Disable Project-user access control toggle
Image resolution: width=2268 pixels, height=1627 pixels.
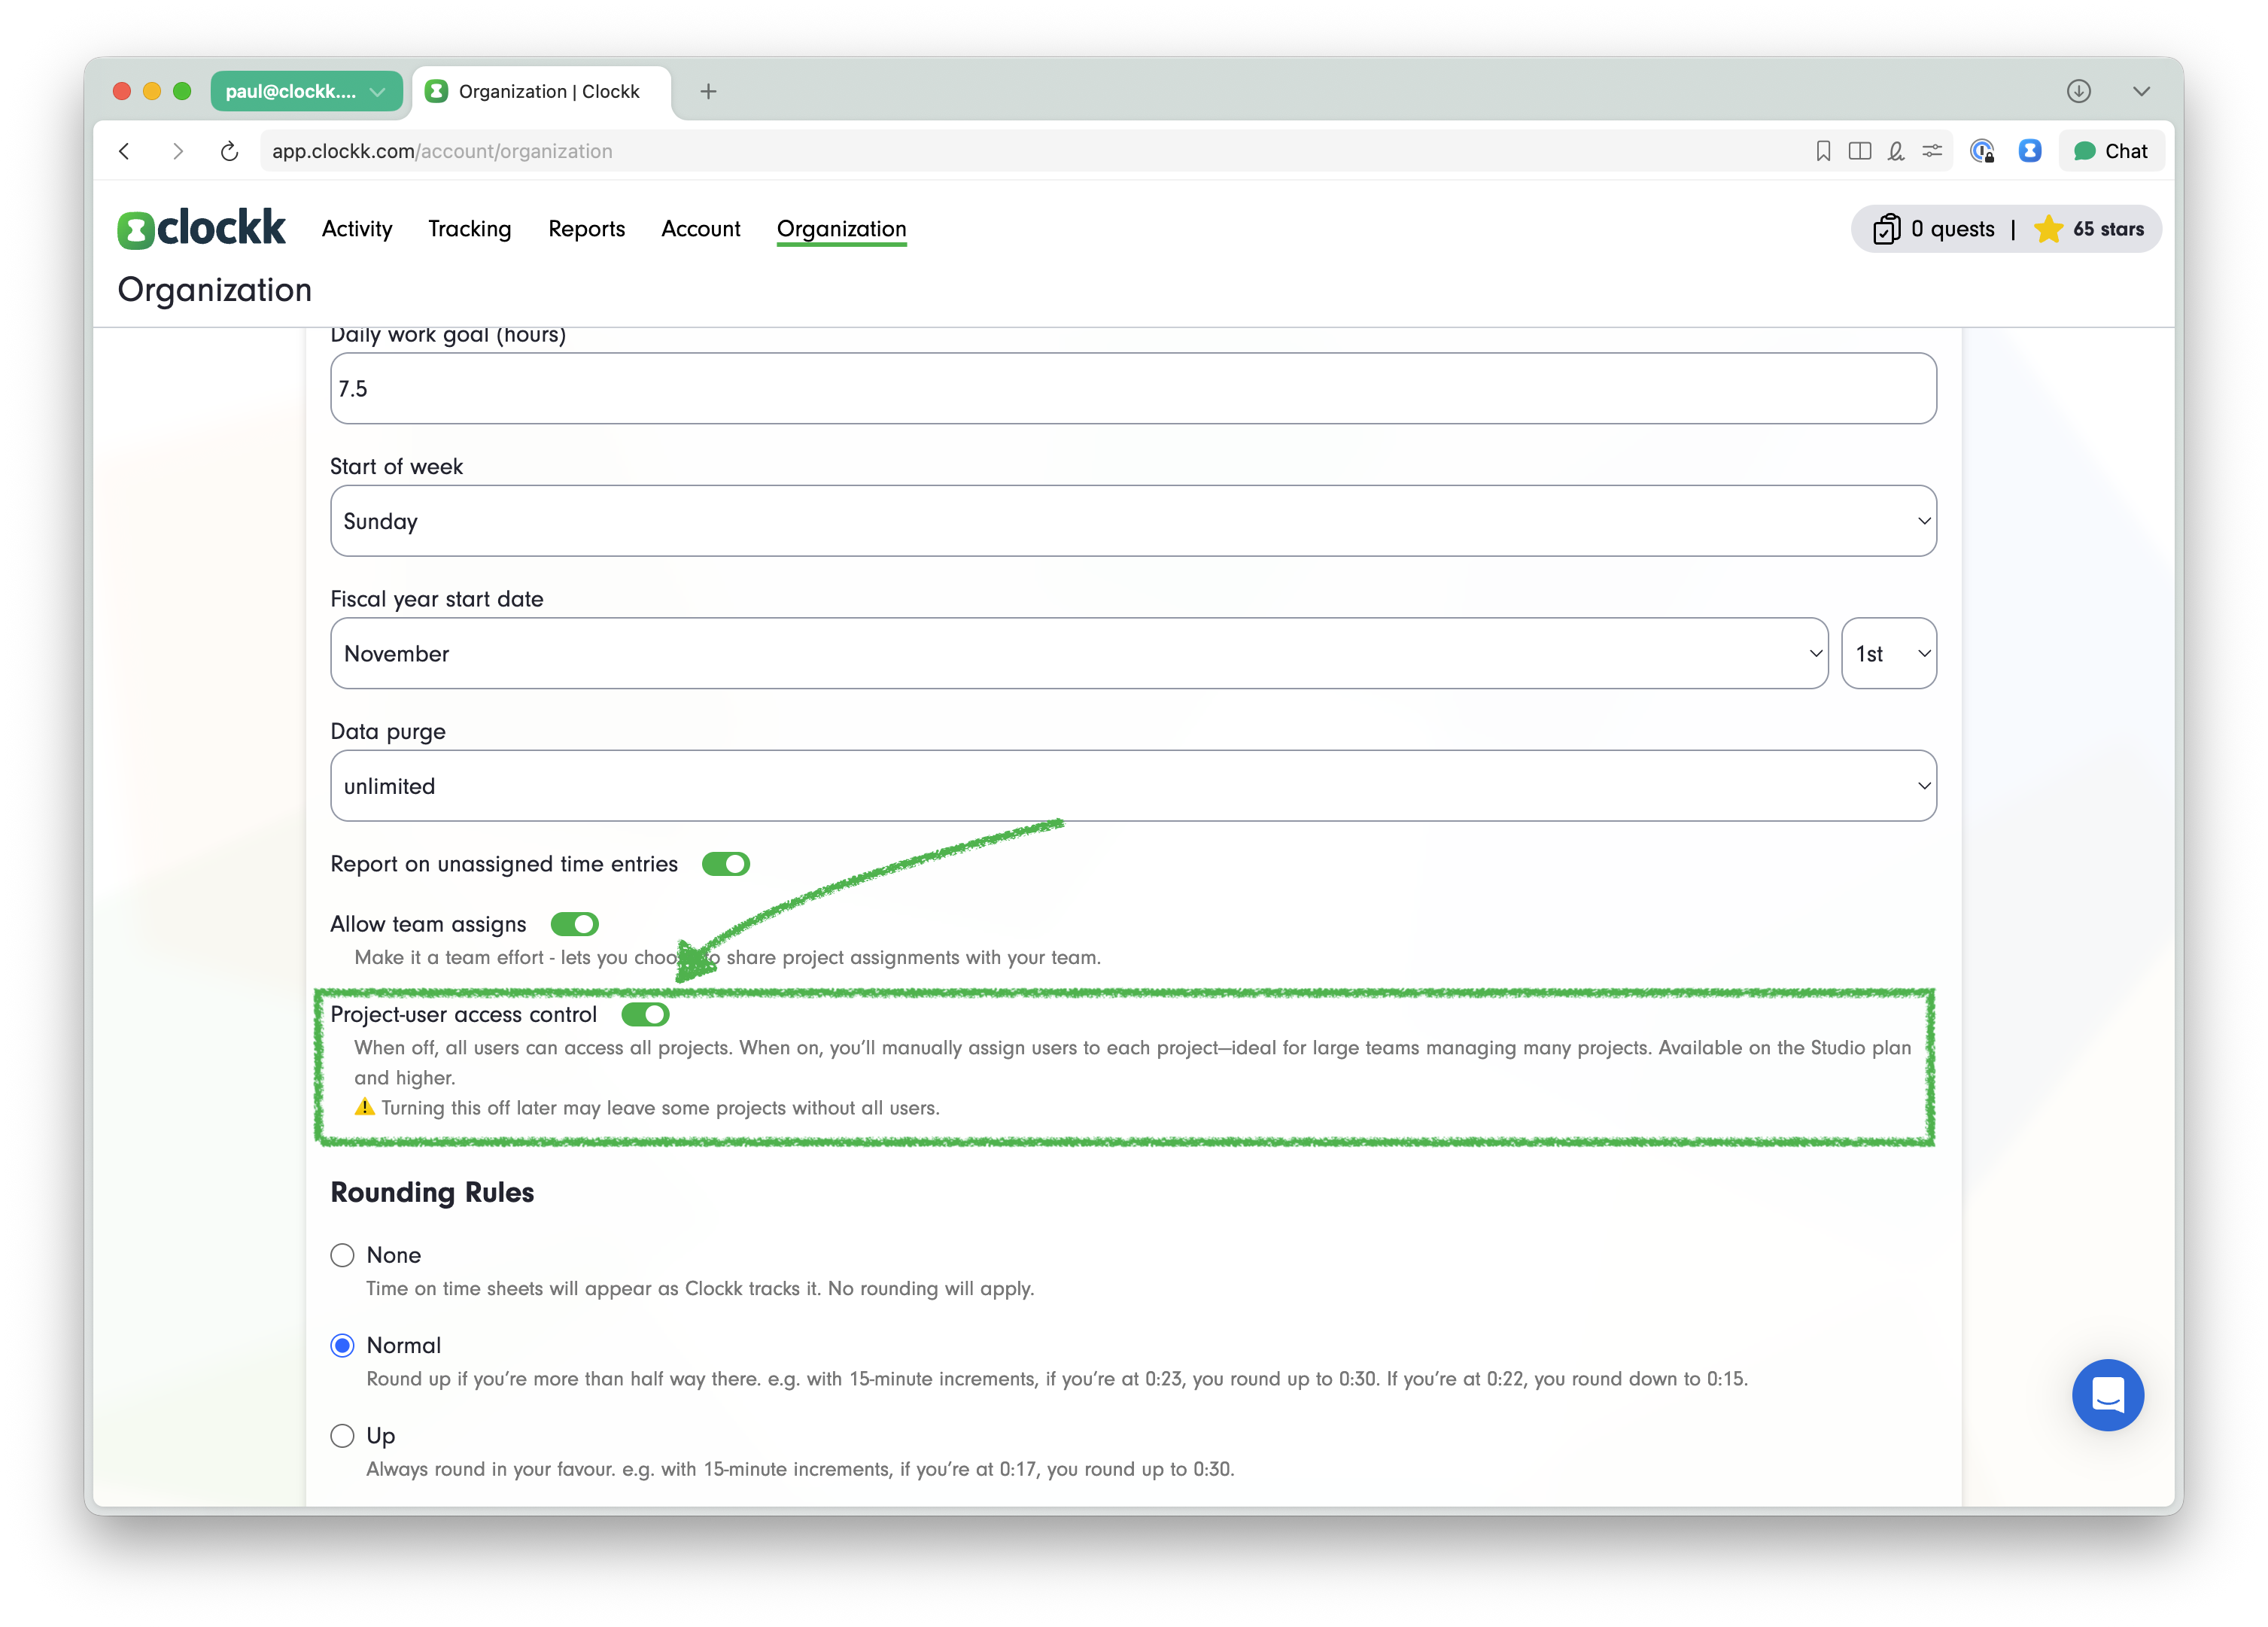[645, 1014]
